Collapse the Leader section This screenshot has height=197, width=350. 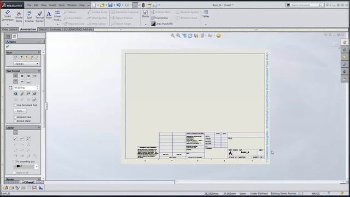[39, 128]
